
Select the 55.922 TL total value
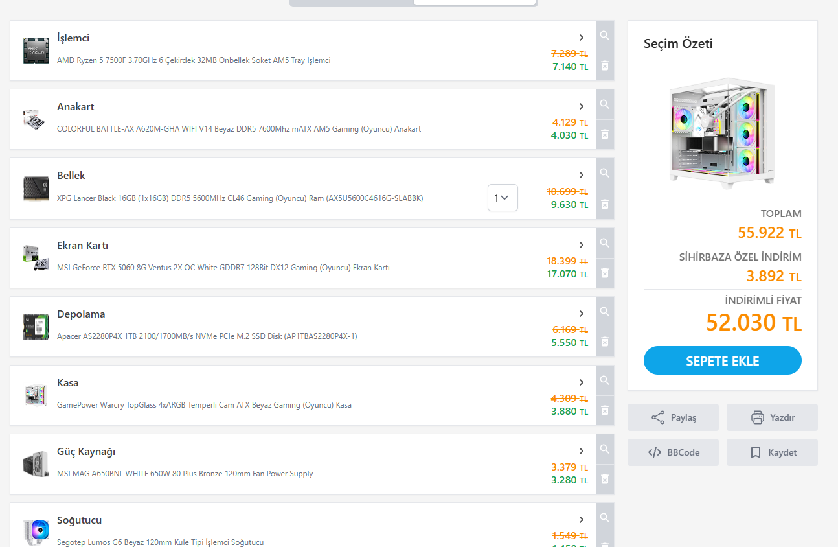pos(769,233)
